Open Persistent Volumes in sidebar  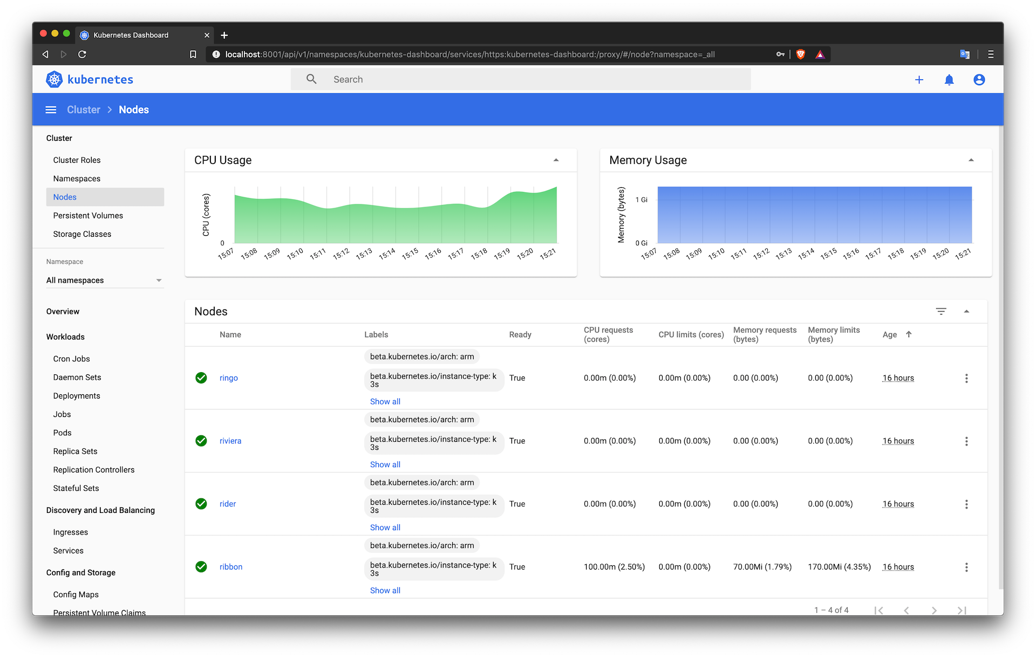pyautogui.click(x=88, y=216)
